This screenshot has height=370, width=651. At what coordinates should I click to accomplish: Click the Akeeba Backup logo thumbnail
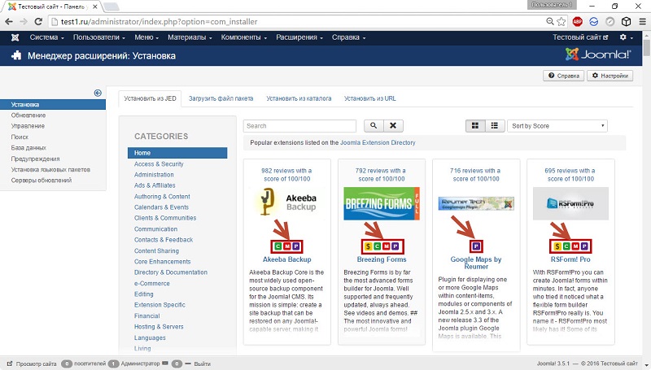pos(287,202)
